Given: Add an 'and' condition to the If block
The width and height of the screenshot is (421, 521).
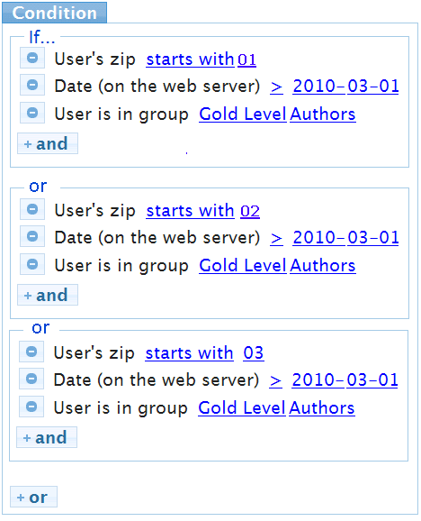Looking at the screenshot, I should [48, 143].
